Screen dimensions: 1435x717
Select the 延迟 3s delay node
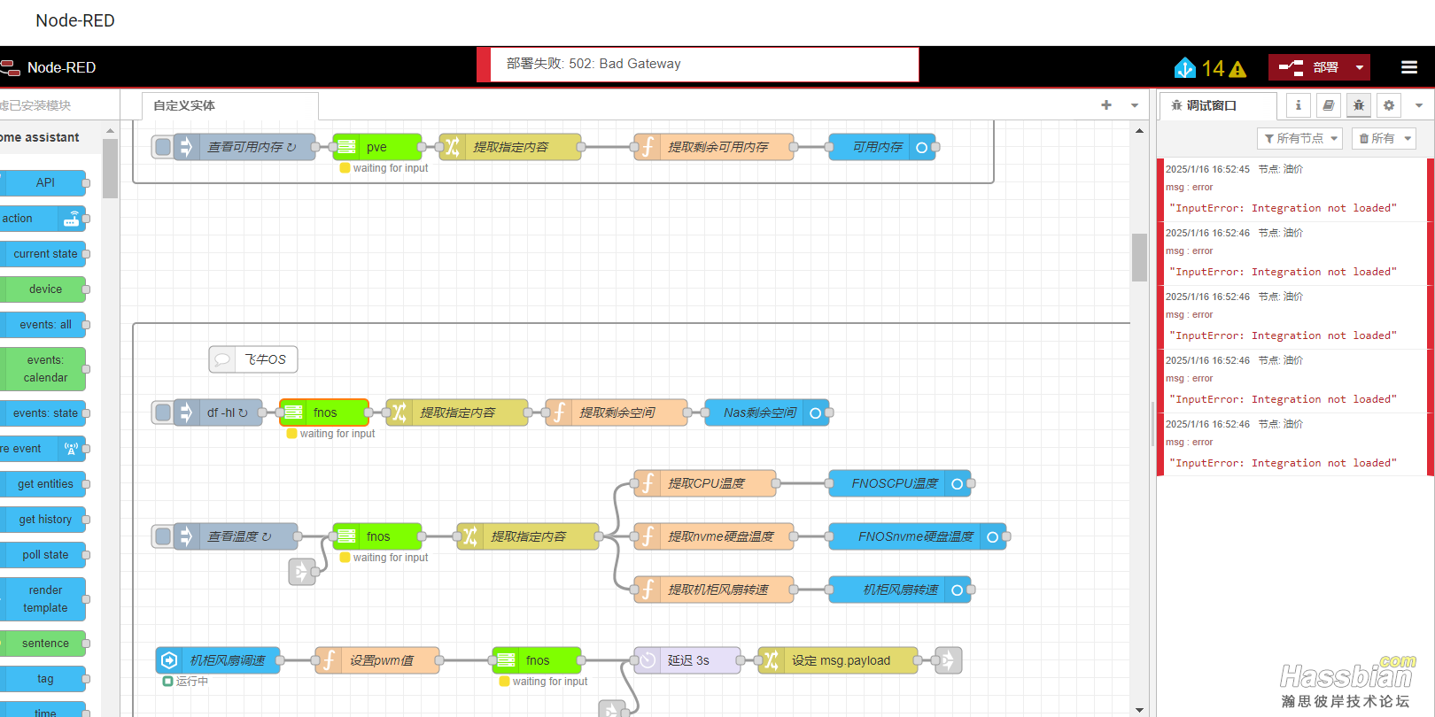coord(687,660)
